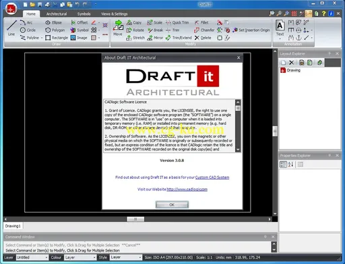
Task: Pin the Command Window panel
Action: 265,237
